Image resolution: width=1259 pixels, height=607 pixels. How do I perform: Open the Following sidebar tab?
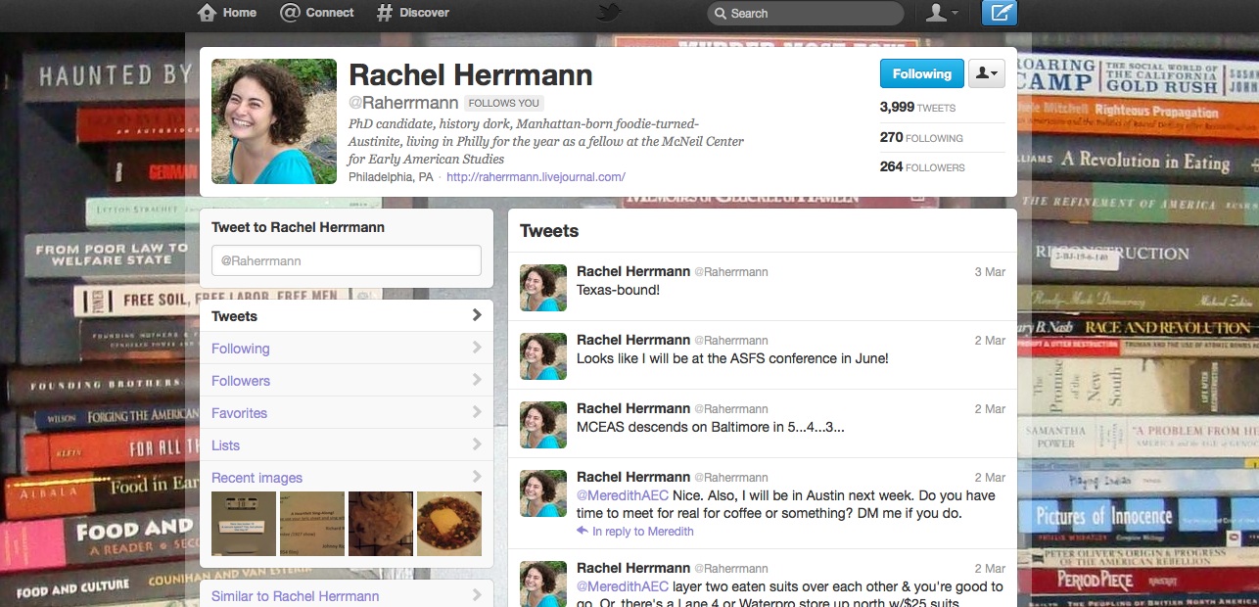[x=347, y=349]
